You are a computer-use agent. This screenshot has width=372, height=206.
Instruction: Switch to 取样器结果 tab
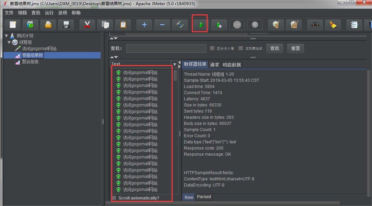click(x=195, y=64)
